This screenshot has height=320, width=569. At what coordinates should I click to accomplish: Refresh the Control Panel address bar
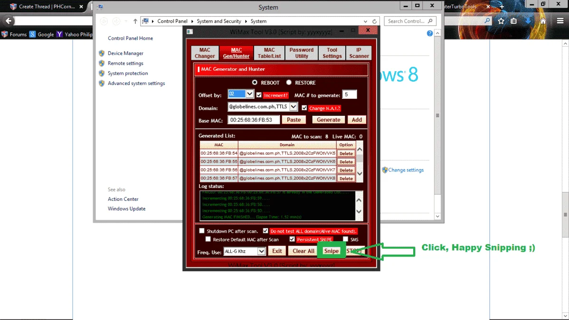coord(374,21)
